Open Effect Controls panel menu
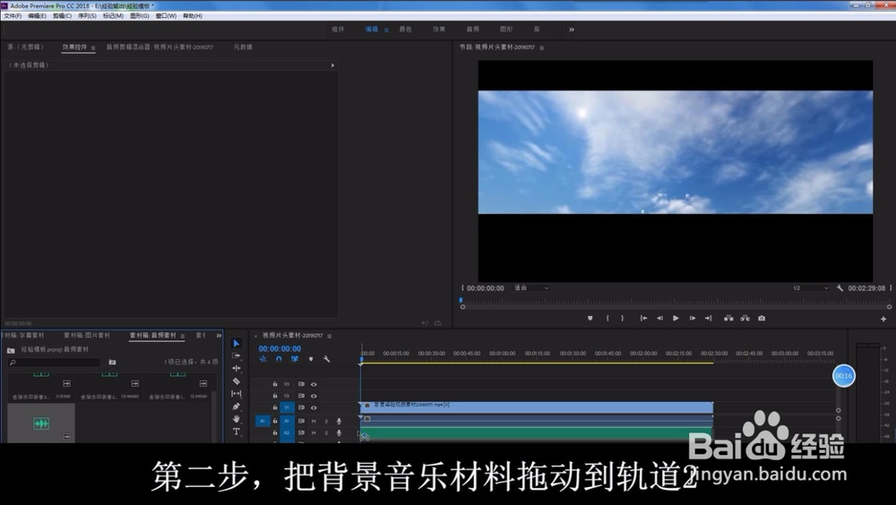This screenshot has width=896, height=505. tap(93, 48)
